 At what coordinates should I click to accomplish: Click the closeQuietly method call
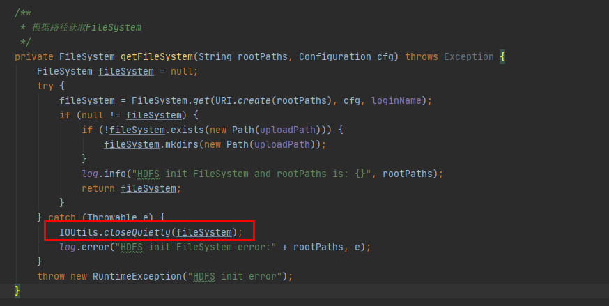137,232
